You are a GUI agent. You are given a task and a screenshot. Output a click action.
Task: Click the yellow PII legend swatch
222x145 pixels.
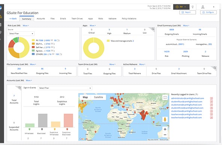33,40
